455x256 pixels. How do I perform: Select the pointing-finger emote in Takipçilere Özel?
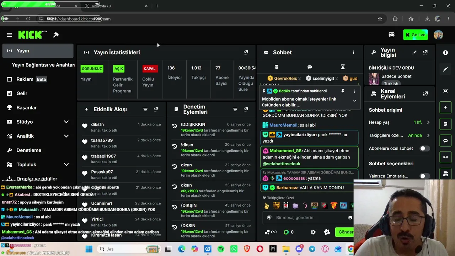point(267,206)
